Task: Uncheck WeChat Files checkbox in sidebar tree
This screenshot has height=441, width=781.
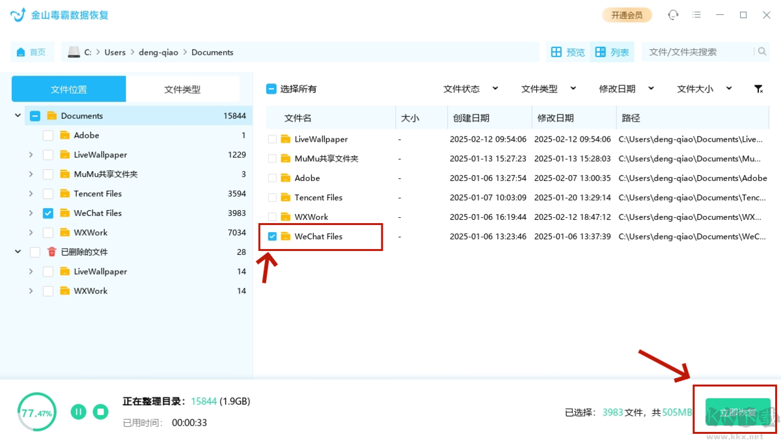Action: (x=48, y=213)
